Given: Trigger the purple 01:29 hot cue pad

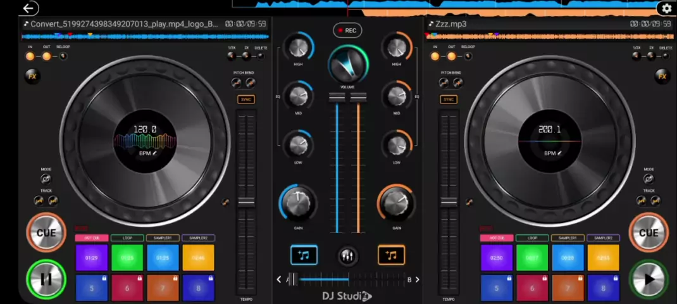Looking at the screenshot, I should pyautogui.click(x=92, y=258).
